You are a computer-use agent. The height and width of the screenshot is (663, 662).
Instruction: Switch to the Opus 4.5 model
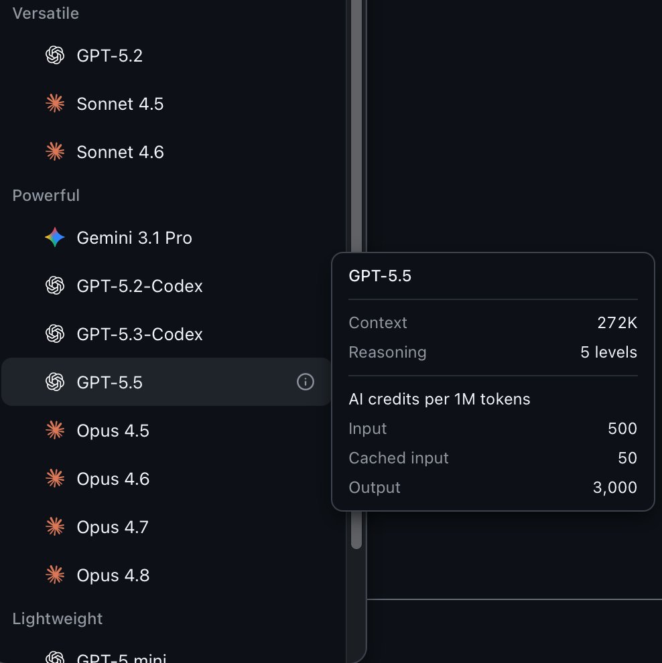pyautogui.click(x=166, y=430)
